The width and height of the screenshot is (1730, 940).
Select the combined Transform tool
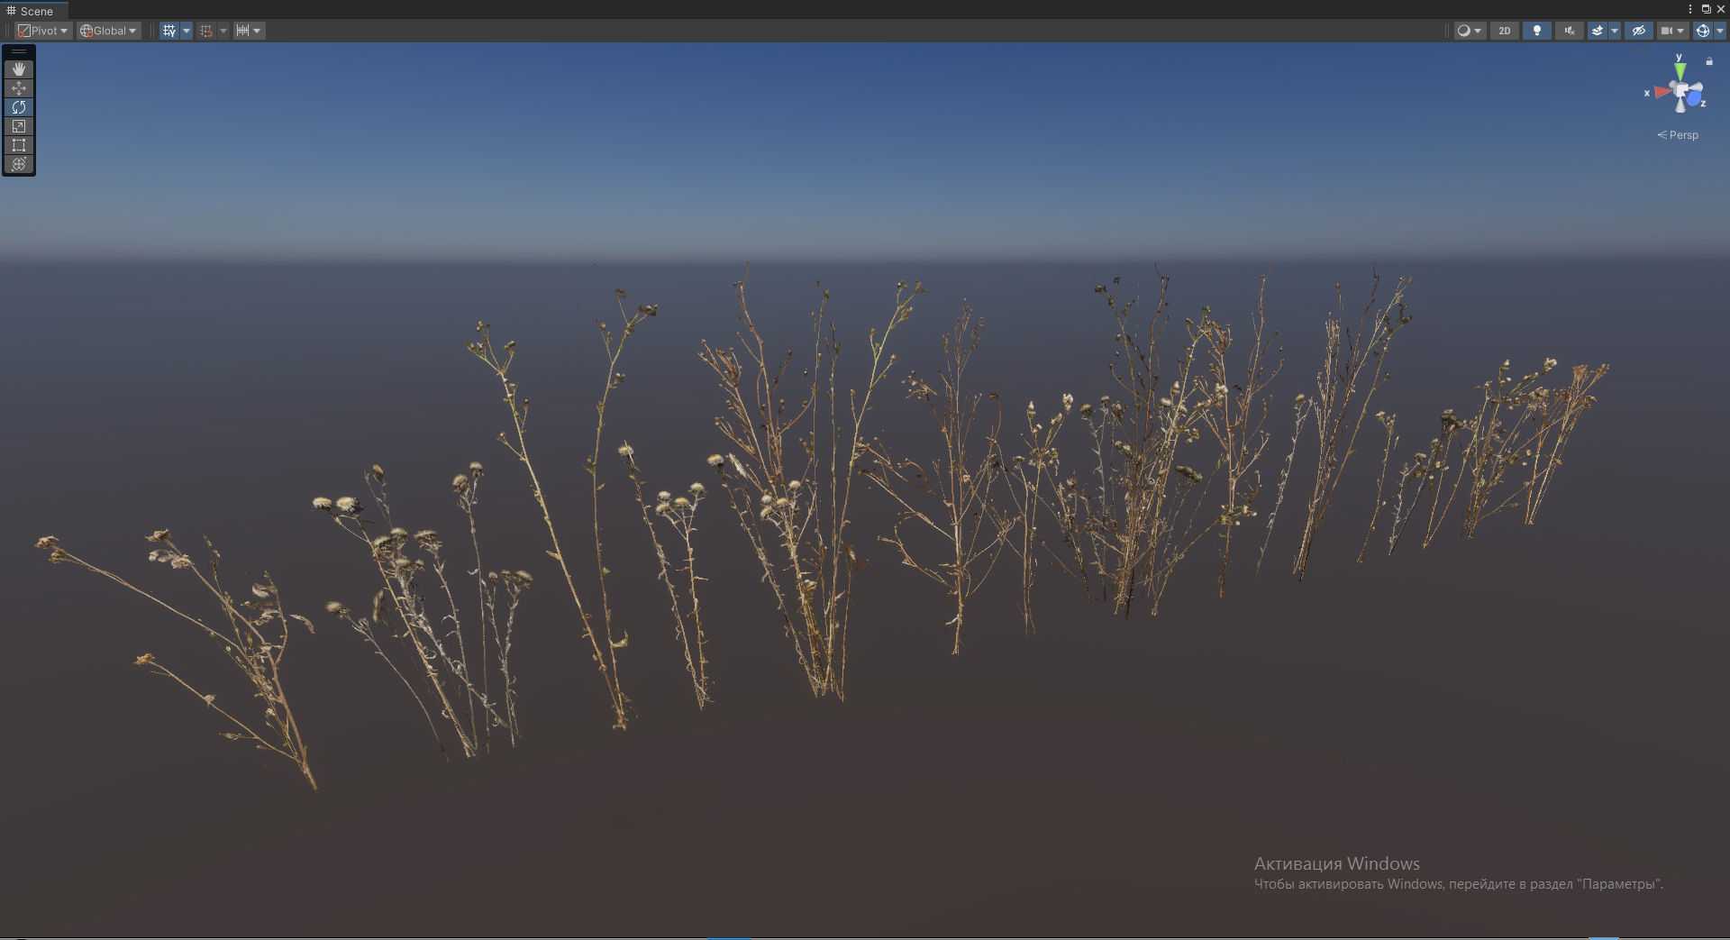pyautogui.click(x=19, y=164)
